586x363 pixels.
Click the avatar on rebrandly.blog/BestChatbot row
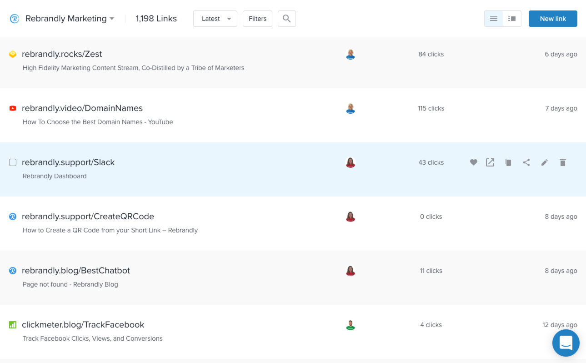(351, 271)
